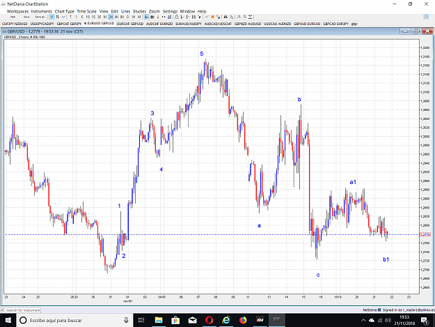435x327 pixels.
Task: Close the EURUSD GBPUSD tab with its x
Action: click(85, 23)
